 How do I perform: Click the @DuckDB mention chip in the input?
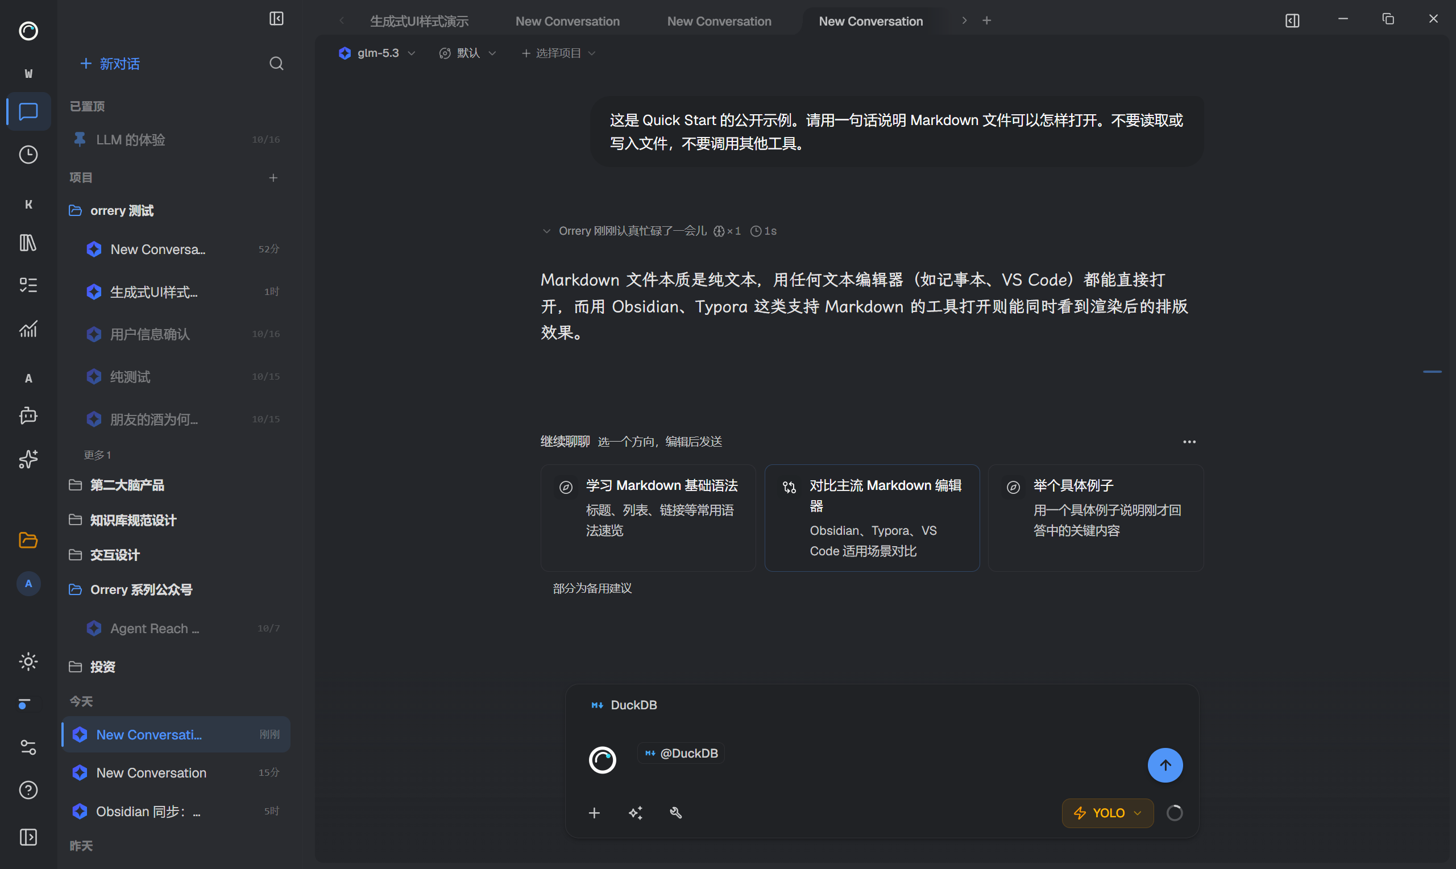click(x=681, y=753)
